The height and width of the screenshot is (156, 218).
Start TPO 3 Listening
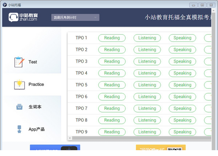pyautogui.click(x=147, y=61)
